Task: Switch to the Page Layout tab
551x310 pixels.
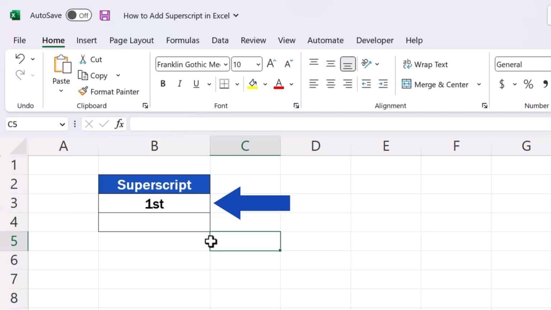Action: pyautogui.click(x=131, y=40)
